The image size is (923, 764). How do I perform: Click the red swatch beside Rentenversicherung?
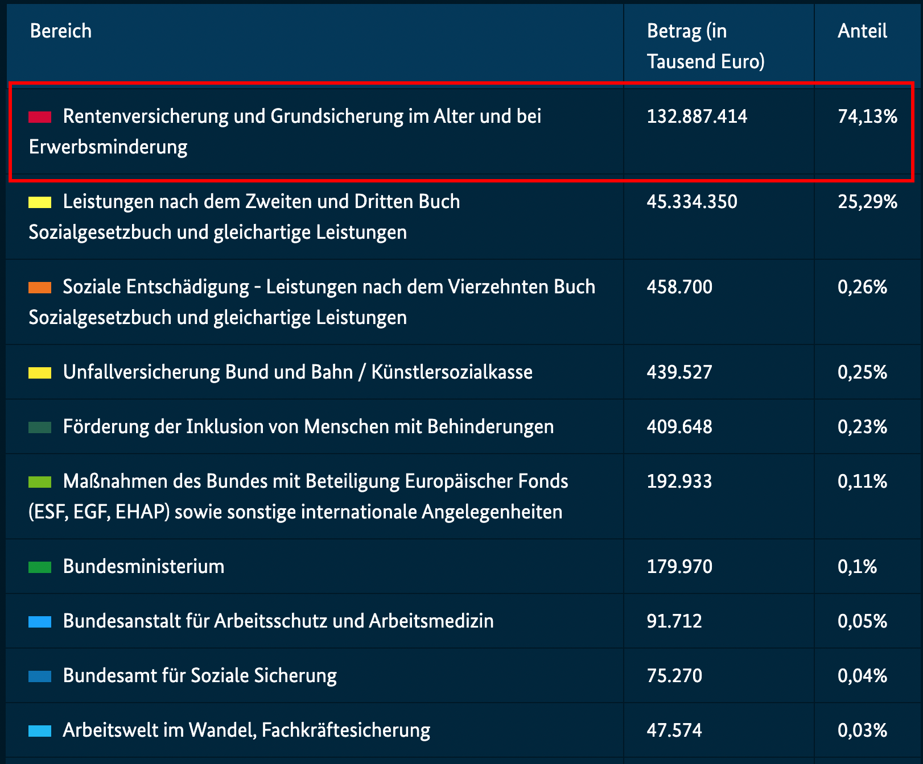coord(40,117)
